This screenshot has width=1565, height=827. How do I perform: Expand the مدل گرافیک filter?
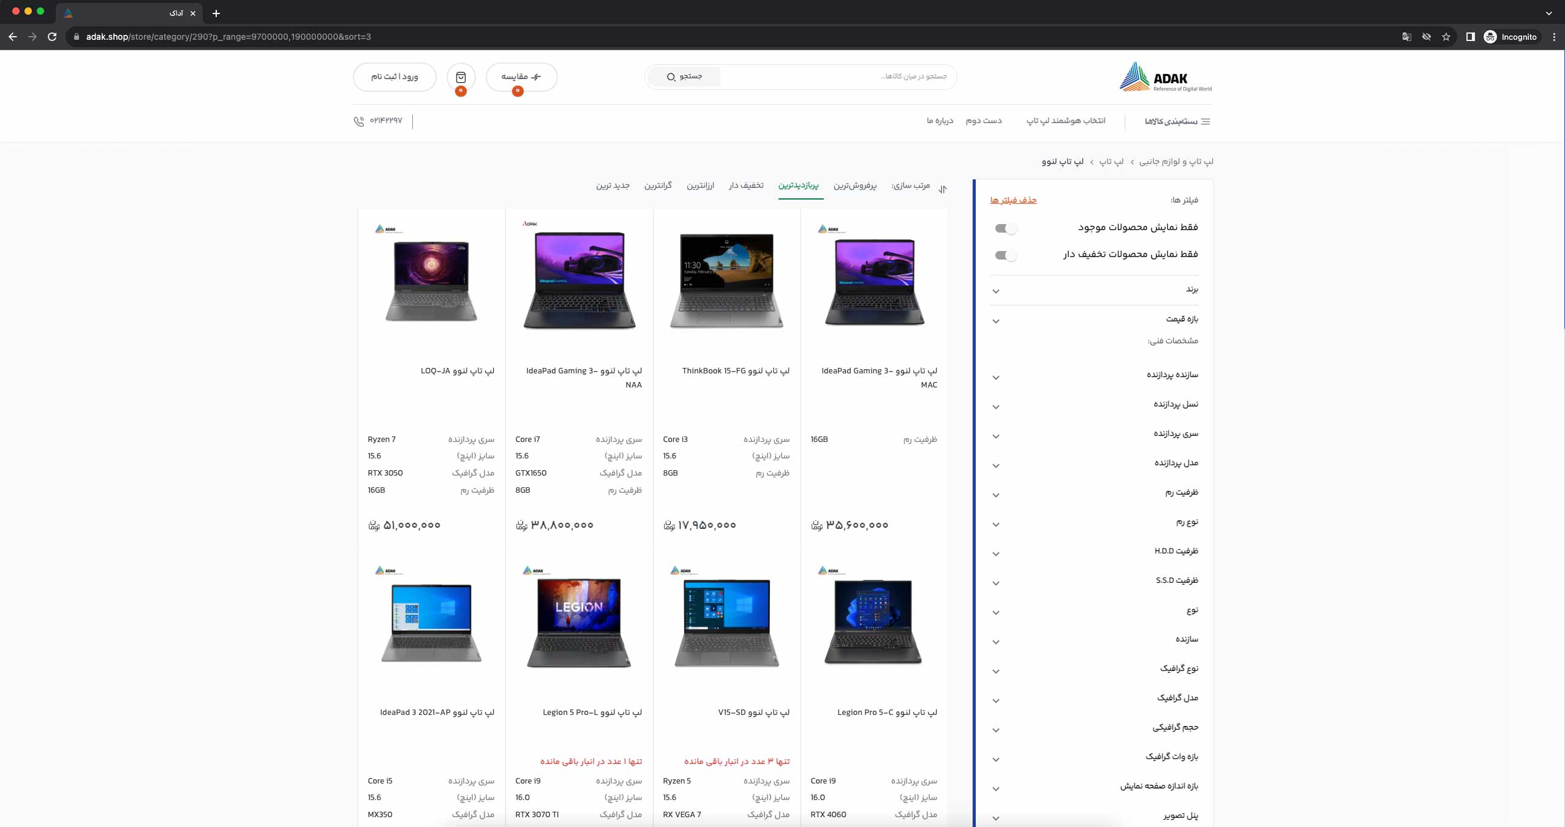1095,699
